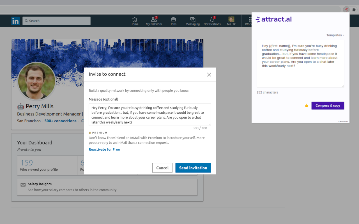Open the Templates dropdown in attract.ai

coord(335,35)
